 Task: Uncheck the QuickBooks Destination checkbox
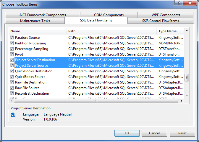point(12,71)
